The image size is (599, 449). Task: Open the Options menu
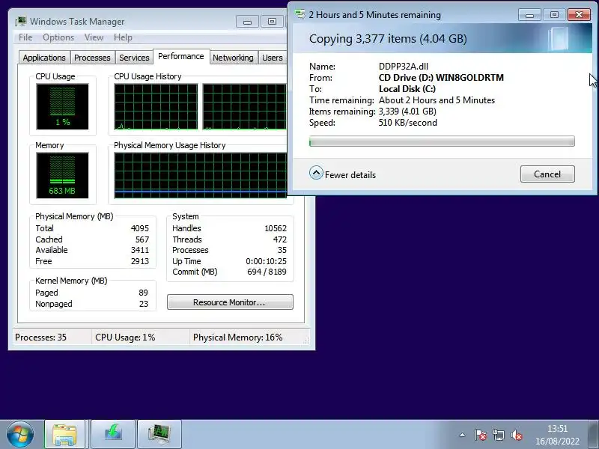(x=58, y=37)
